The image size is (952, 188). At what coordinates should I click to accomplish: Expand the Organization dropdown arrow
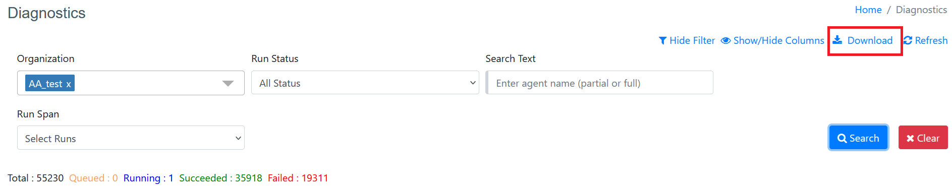pyautogui.click(x=228, y=83)
